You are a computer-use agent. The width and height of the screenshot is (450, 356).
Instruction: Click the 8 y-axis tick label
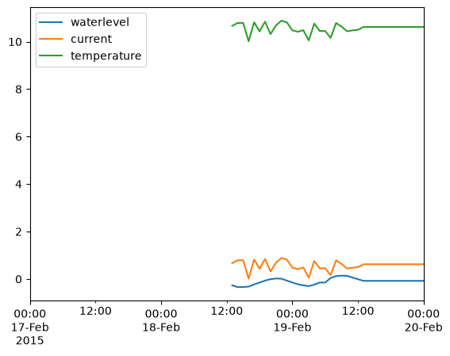18,90
